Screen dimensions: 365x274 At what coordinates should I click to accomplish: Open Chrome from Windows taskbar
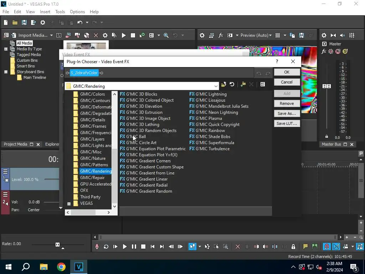[61, 267]
